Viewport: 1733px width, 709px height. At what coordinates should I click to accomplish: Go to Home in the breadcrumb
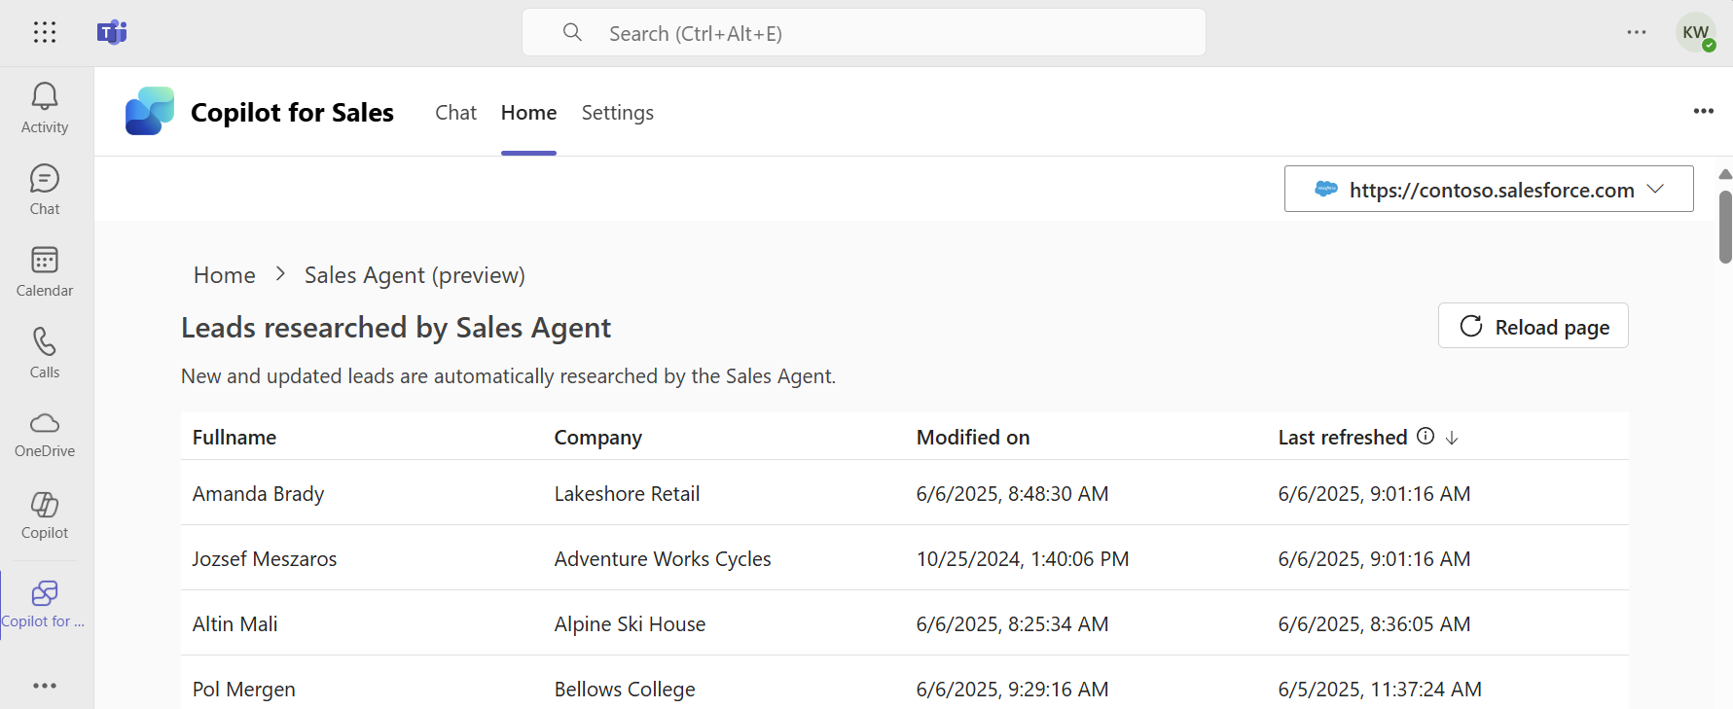click(x=225, y=275)
